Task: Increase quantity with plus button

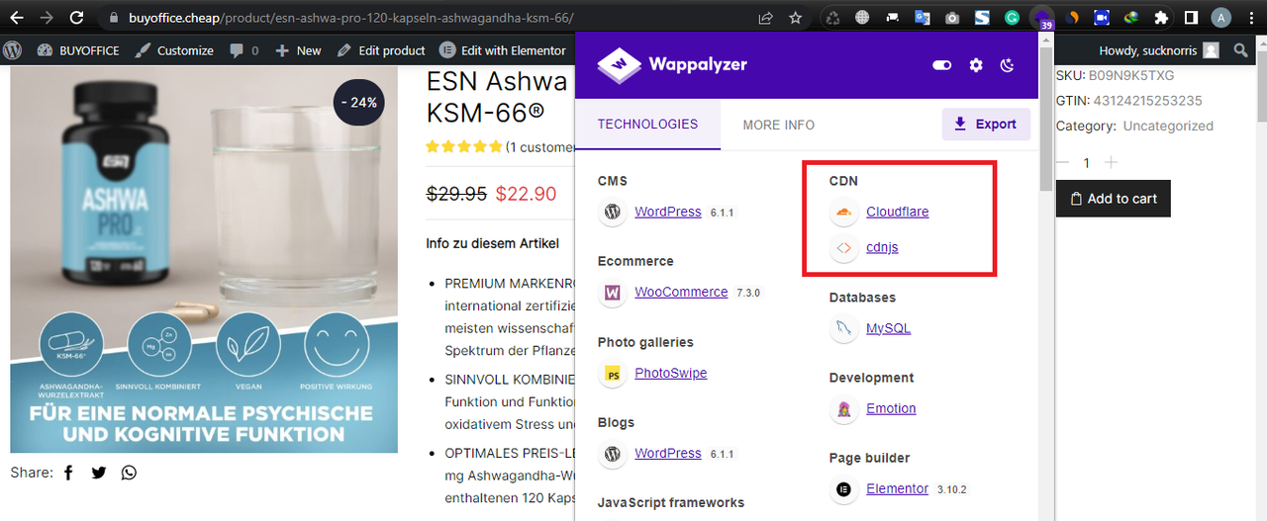Action: click(x=1111, y=162)
